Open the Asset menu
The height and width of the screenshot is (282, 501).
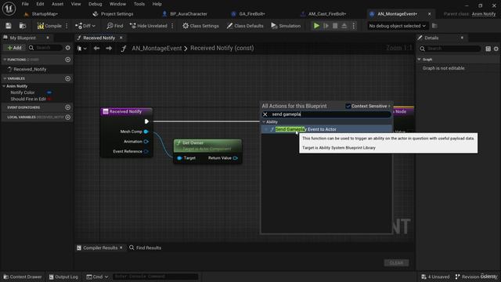click(x=57, y=4)
